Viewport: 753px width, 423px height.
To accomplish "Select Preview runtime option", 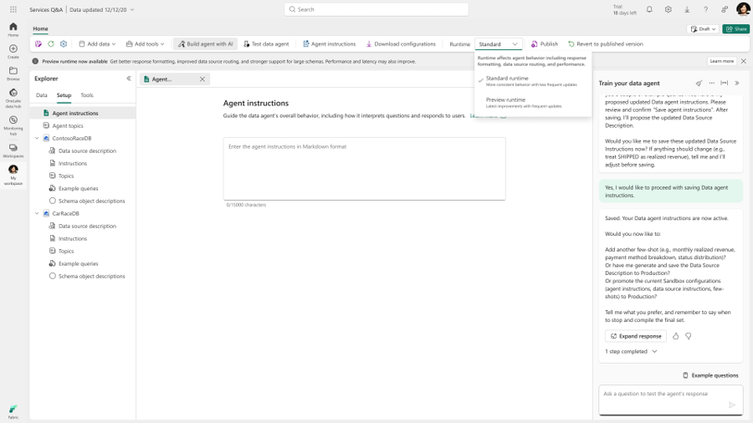I will [532, 102].
